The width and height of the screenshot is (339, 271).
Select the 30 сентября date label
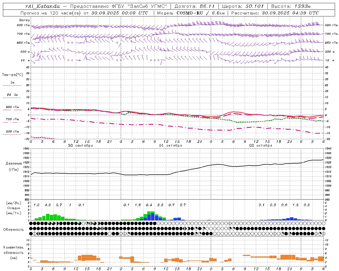(81, 146)
